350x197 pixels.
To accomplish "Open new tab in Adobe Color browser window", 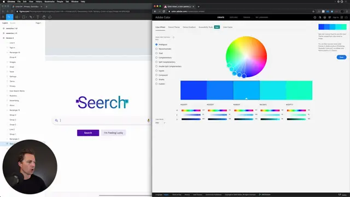I will pyautogui.click(x=199, y=7).
